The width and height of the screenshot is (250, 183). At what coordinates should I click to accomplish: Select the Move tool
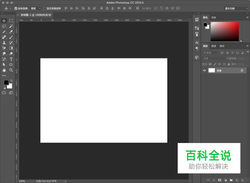click(4, 21)
